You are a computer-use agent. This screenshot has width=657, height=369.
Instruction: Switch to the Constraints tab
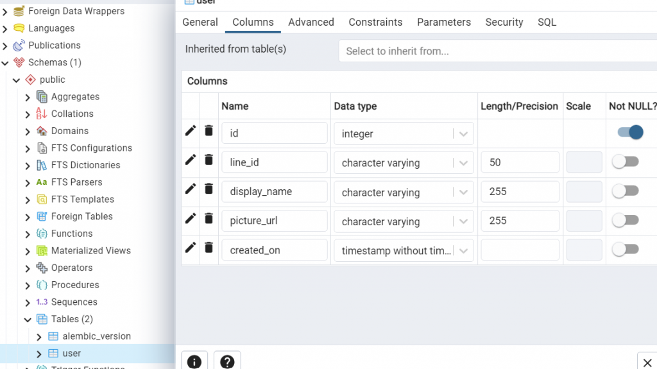tap(375, 22)
